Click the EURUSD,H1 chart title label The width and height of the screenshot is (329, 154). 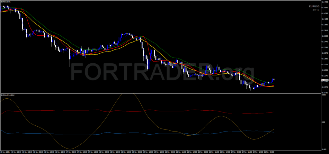pyautogui.click(x=5, y=2)
